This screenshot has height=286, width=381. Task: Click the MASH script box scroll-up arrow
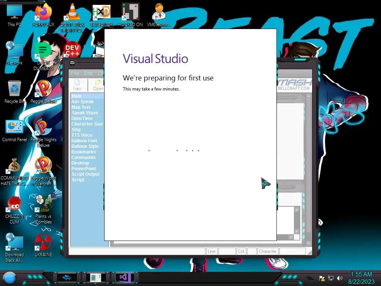click(297, 210)
